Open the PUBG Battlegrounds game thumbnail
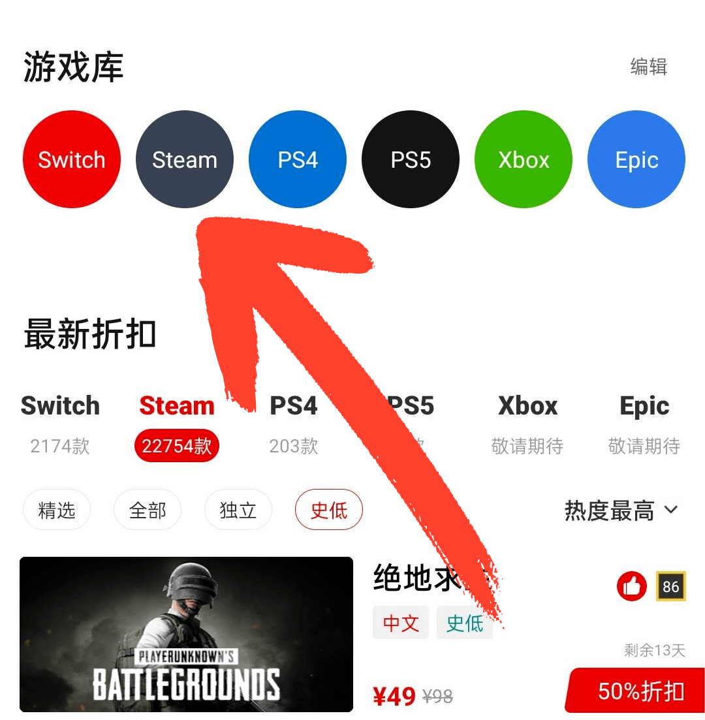The width and height of the screenshot is (705, 720). click(187, 634)
